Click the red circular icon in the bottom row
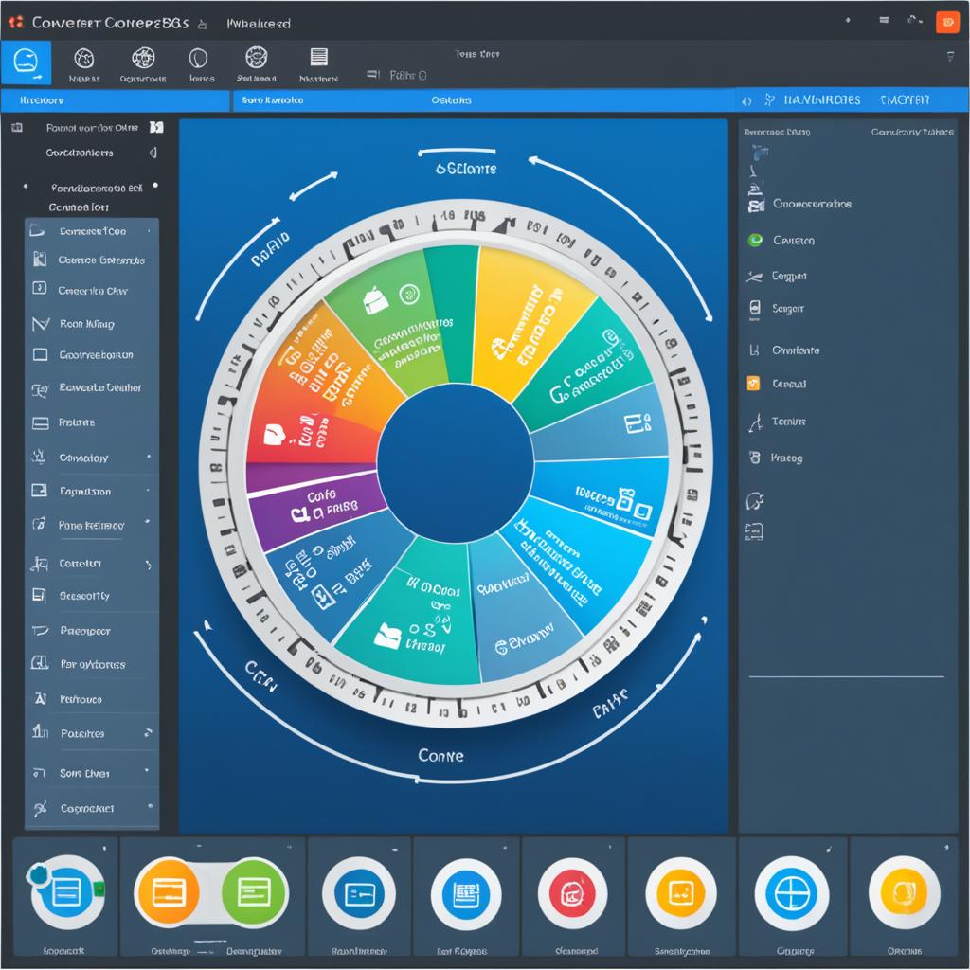The image size is (970, 970). tap(573, 893)
